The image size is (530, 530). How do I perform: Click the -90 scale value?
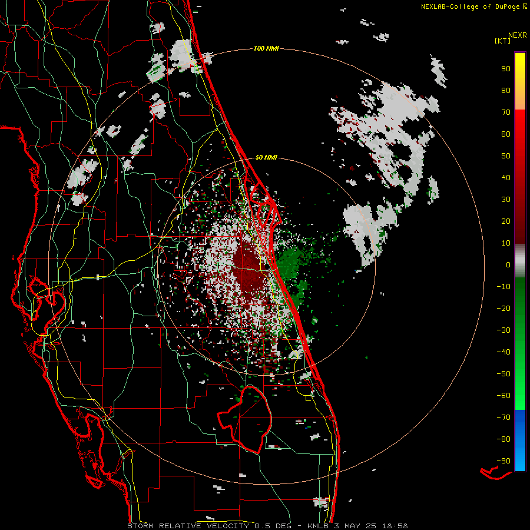[503, 461]
